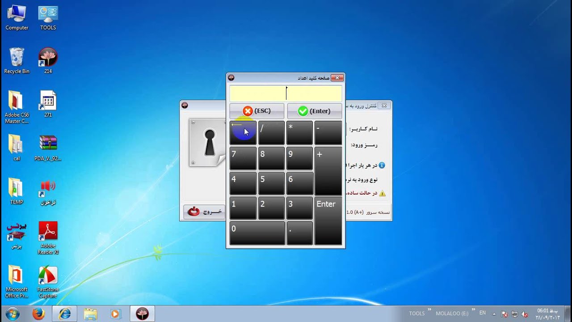Click the 1 key on keypad
The width and height of the screenshot is (572, 322).
tap(243, 208)
